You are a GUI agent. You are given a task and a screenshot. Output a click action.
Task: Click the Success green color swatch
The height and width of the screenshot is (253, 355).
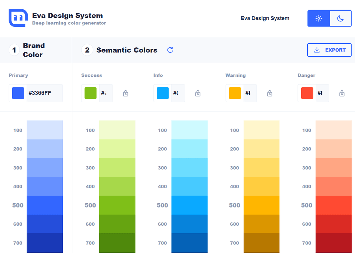90,93
